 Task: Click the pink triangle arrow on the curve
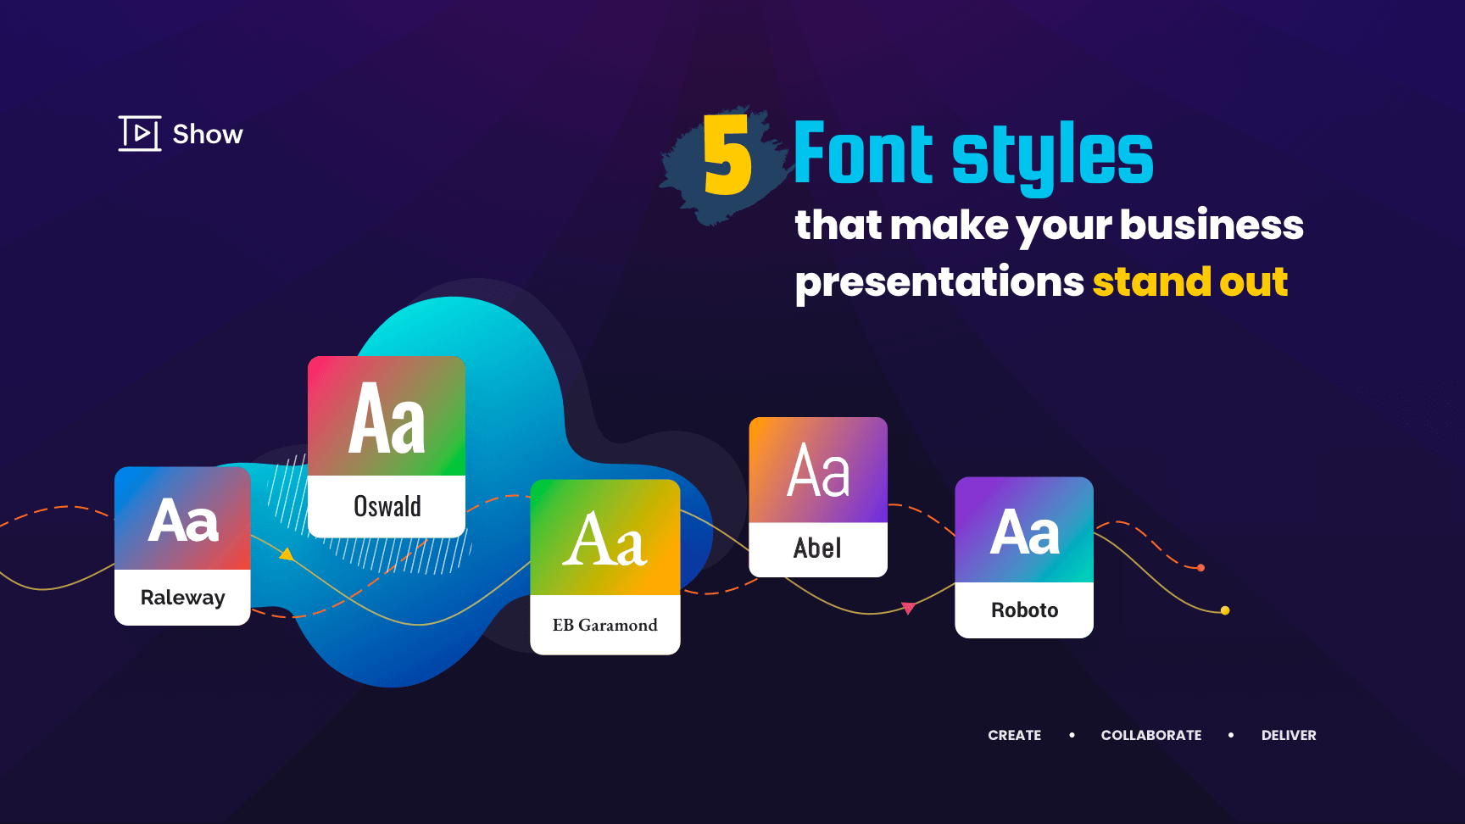tap(908, 608)
